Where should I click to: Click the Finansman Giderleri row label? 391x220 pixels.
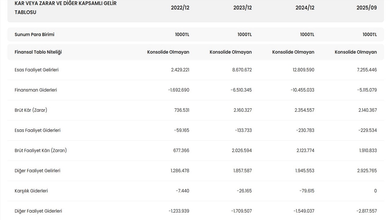coord(36,90)
